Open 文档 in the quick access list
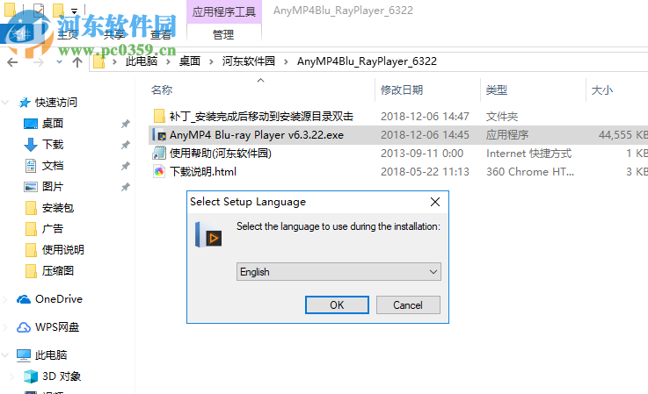This screenshot has height=394, width=648. point(53,166)
